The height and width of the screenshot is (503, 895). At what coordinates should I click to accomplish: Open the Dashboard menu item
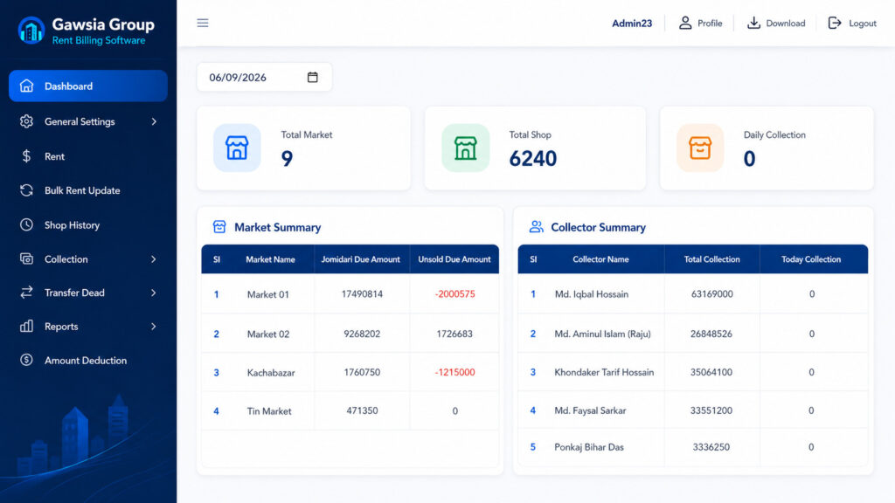point(88,86)
